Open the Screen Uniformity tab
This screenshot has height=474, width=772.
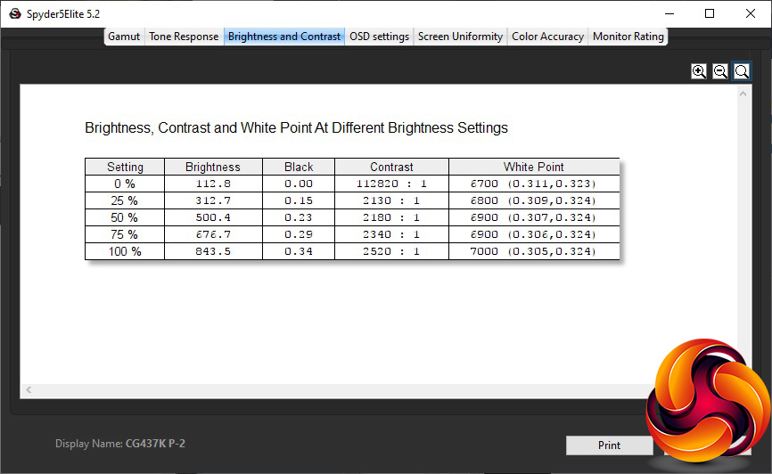[x=460, y=37]
